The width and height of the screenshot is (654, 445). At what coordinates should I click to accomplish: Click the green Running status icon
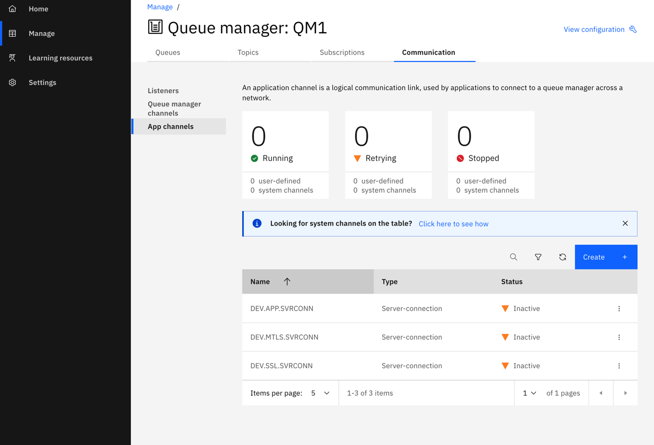(x=254, y=158)
